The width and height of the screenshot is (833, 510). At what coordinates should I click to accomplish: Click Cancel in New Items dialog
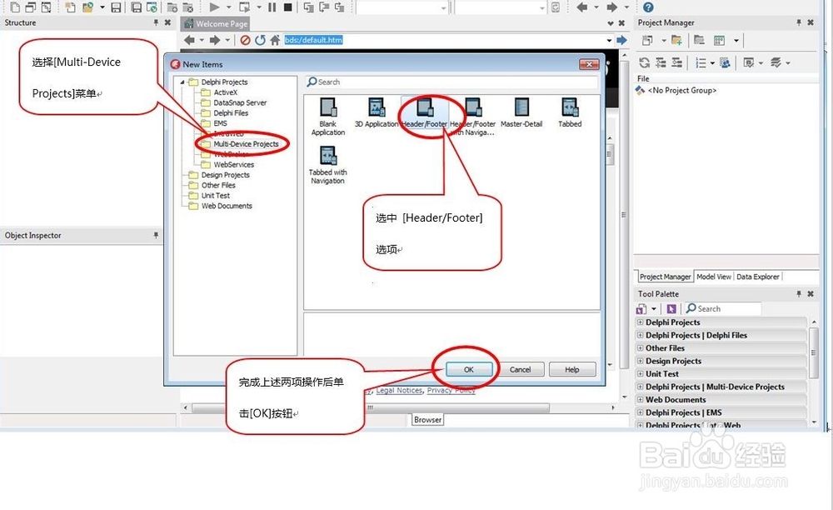click(x=520, y=369)
